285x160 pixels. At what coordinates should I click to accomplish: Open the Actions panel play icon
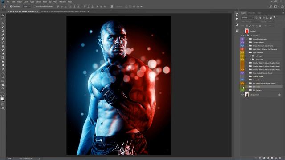[237, 19]
